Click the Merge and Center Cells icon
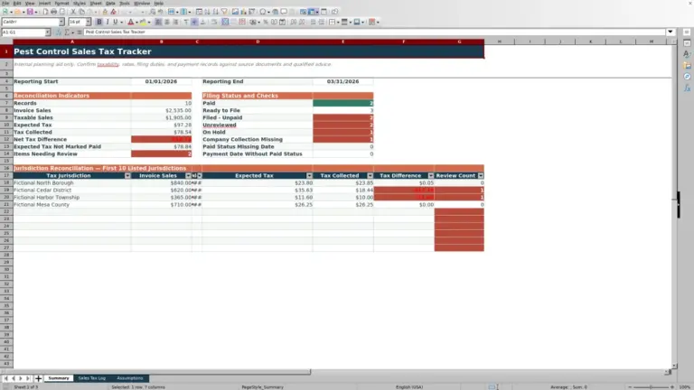 [x=225, y=22]
